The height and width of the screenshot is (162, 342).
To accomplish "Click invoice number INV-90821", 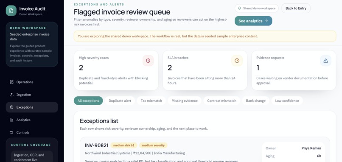I will pos(97,145).
